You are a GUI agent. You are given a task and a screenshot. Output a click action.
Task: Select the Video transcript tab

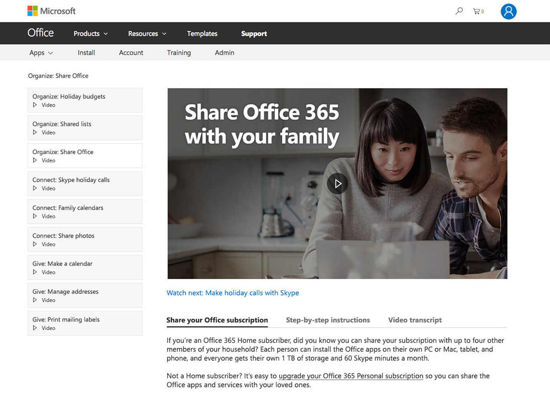click(x=415, y=320)
